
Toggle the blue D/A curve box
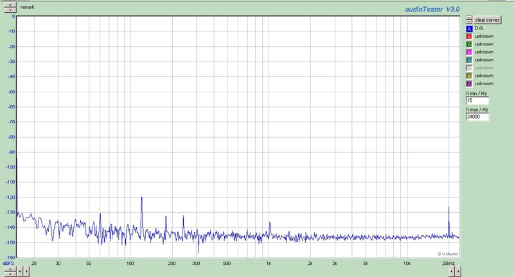coord(469,29)
